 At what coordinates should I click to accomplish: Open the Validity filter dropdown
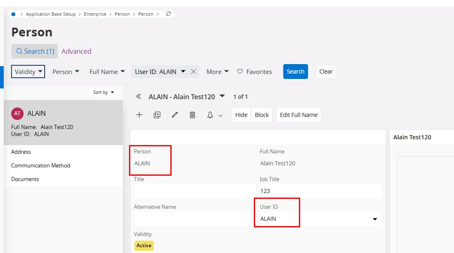click(28, 72)
